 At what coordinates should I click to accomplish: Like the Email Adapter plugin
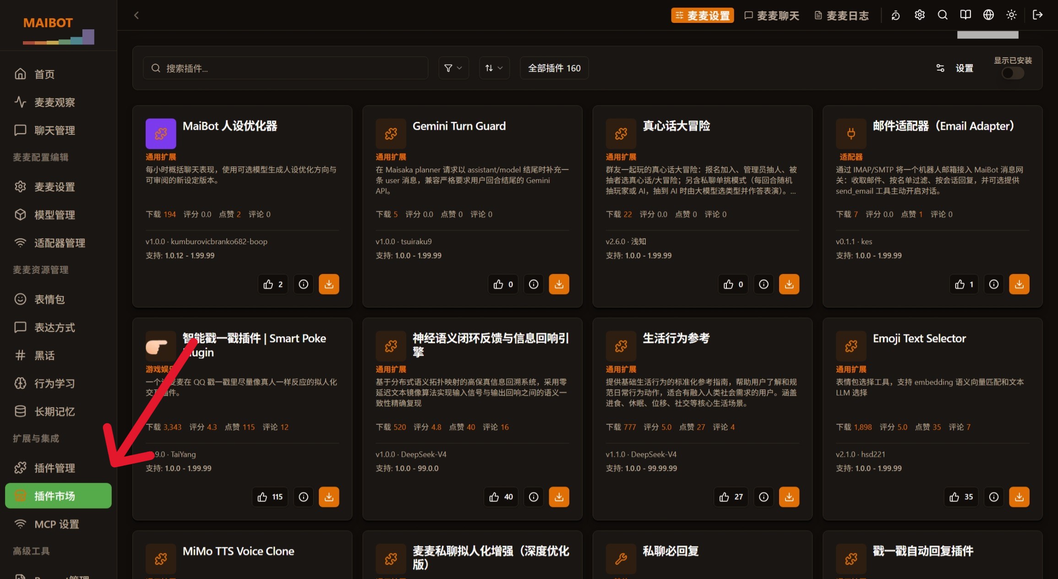(x=964, y=284)
